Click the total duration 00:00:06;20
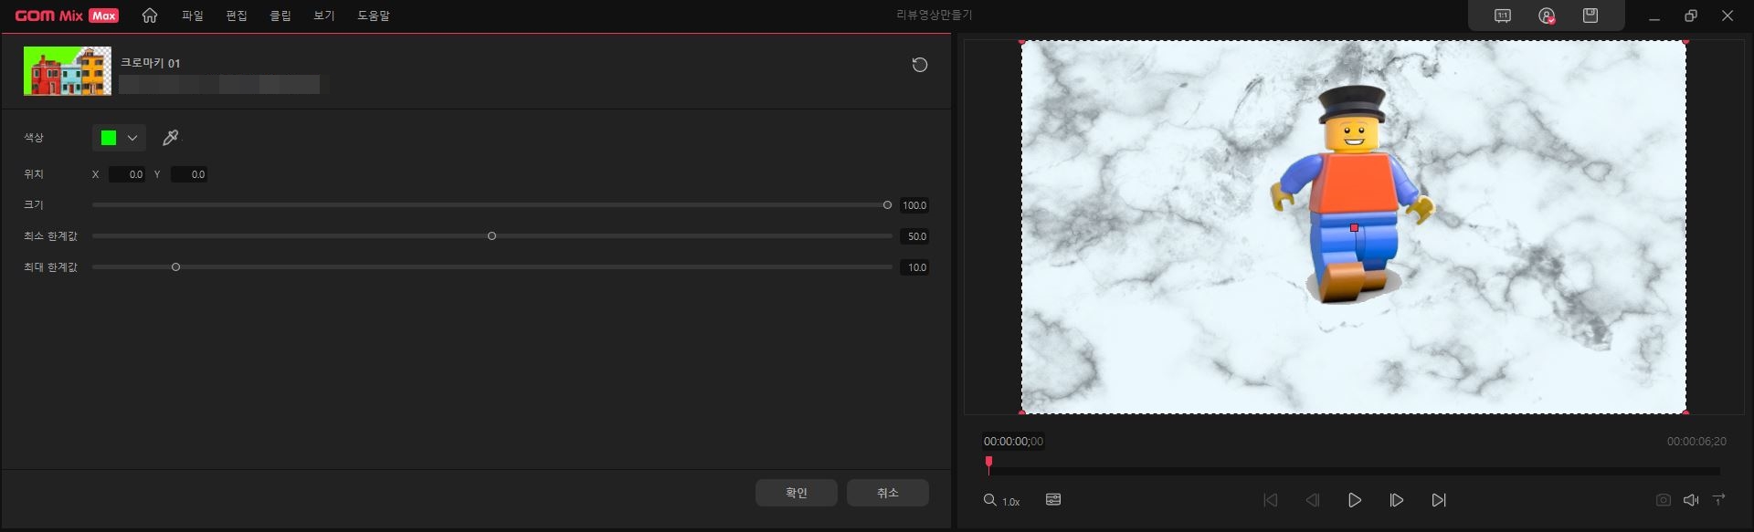This screenshot has height=532, width=1754. click(x=1696, y=442)
